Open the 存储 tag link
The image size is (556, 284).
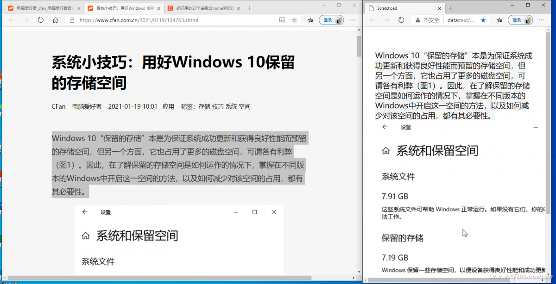204,106
